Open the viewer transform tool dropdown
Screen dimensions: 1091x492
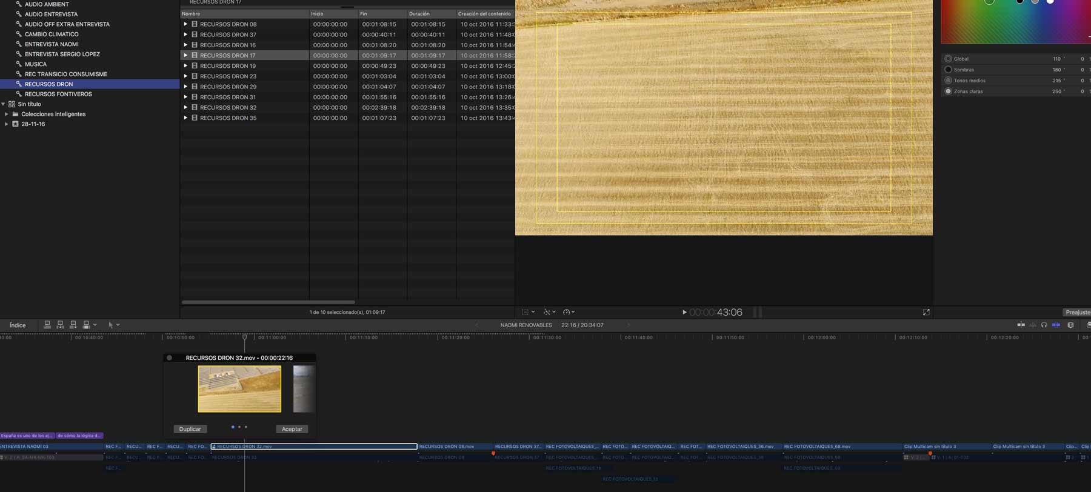click(x=528, y=312)
